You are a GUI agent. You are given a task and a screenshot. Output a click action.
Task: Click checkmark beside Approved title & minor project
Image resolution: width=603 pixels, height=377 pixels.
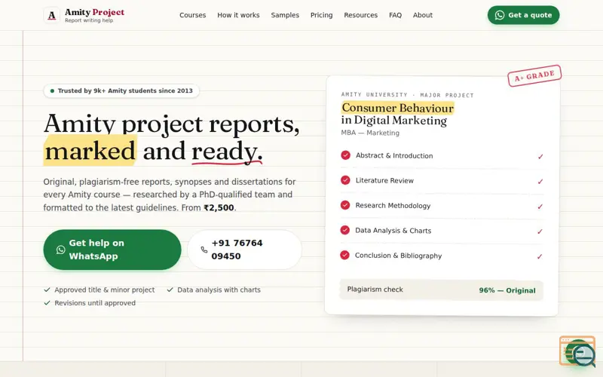47,290
